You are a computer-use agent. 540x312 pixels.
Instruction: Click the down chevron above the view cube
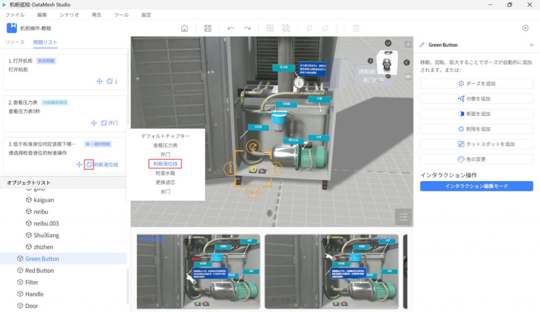tap(388, 43)
